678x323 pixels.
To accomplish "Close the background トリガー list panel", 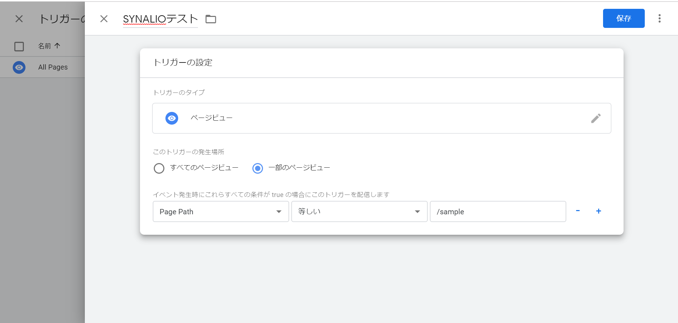I will tap(19, 19).
